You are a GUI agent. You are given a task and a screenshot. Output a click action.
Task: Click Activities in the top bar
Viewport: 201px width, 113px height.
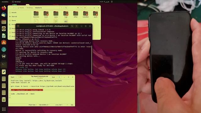[x=5, y=2]
